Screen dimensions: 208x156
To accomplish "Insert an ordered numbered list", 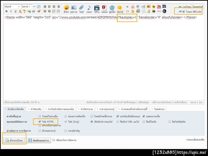I will tap(54, 11).
